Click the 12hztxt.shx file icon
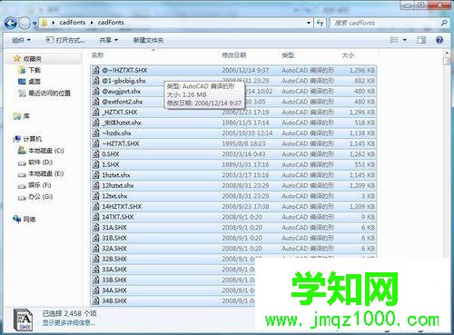454x335 pixels. point(96,185)
